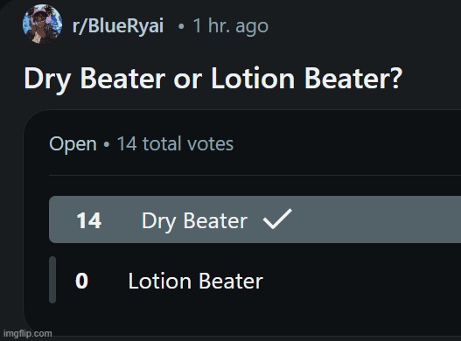Click the bullet dot before 1 hr. ago
This screenshot has width=461, height=341.
(181, 26)
